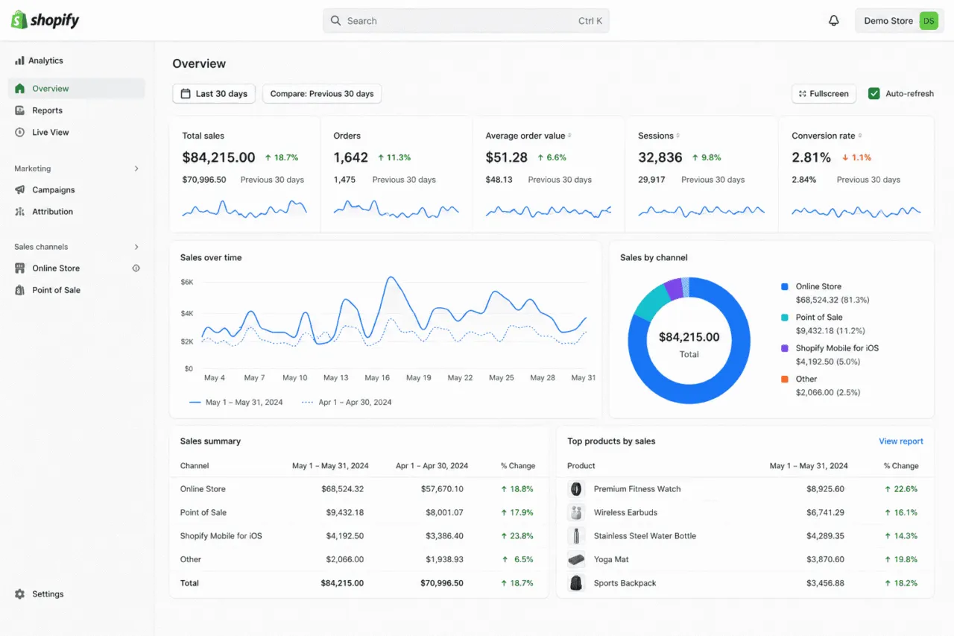Click the orange Other legend swatch

(785, 379)
